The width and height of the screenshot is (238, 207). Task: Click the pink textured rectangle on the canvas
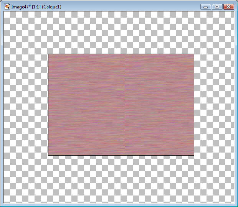(121, 105)
